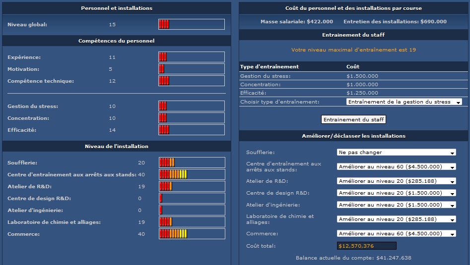Click the Efficacité value 14
The height and width of the screenshot is (265, 470).
pos(112,130)
